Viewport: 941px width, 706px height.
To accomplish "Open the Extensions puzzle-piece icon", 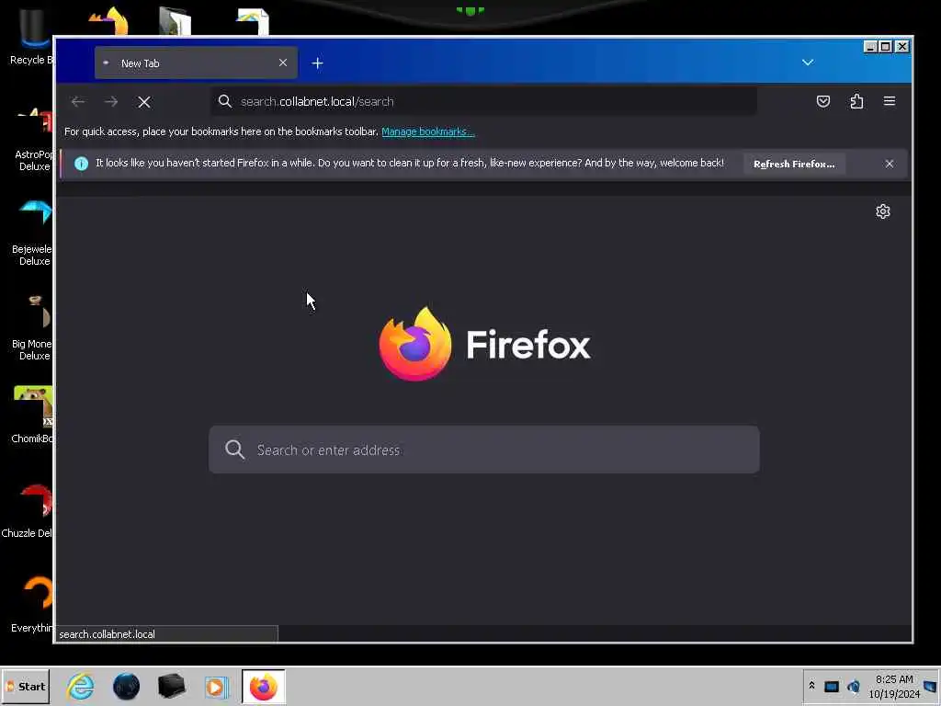I will 857,101.
